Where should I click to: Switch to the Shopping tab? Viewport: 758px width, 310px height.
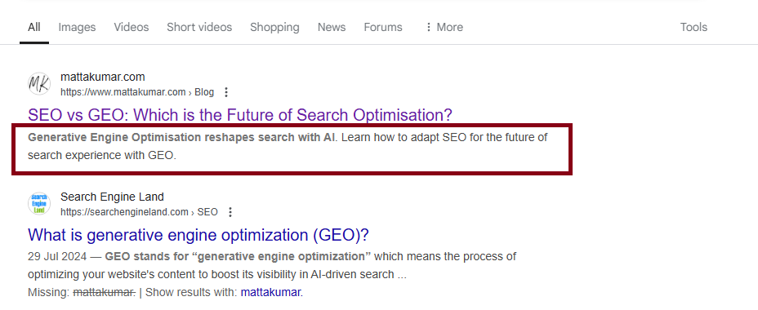coord(274,27)
